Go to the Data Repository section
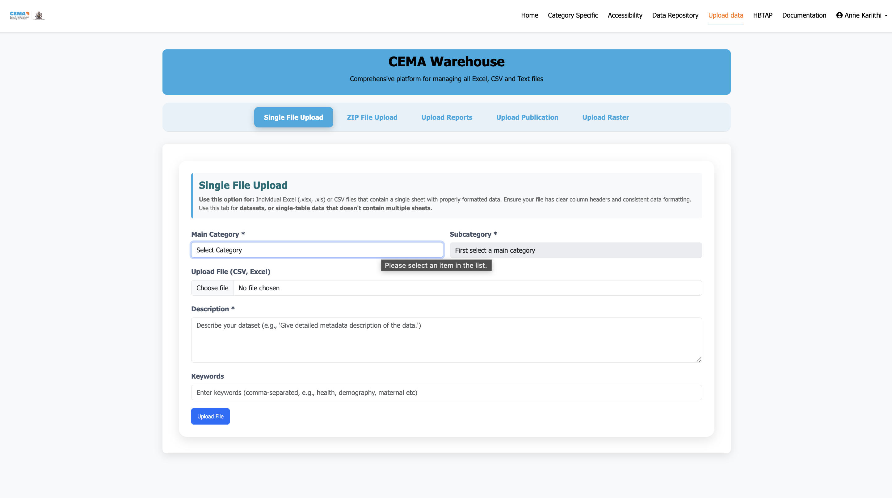The height and width of the screenshot is (498, 892). [x=675, y=15]
